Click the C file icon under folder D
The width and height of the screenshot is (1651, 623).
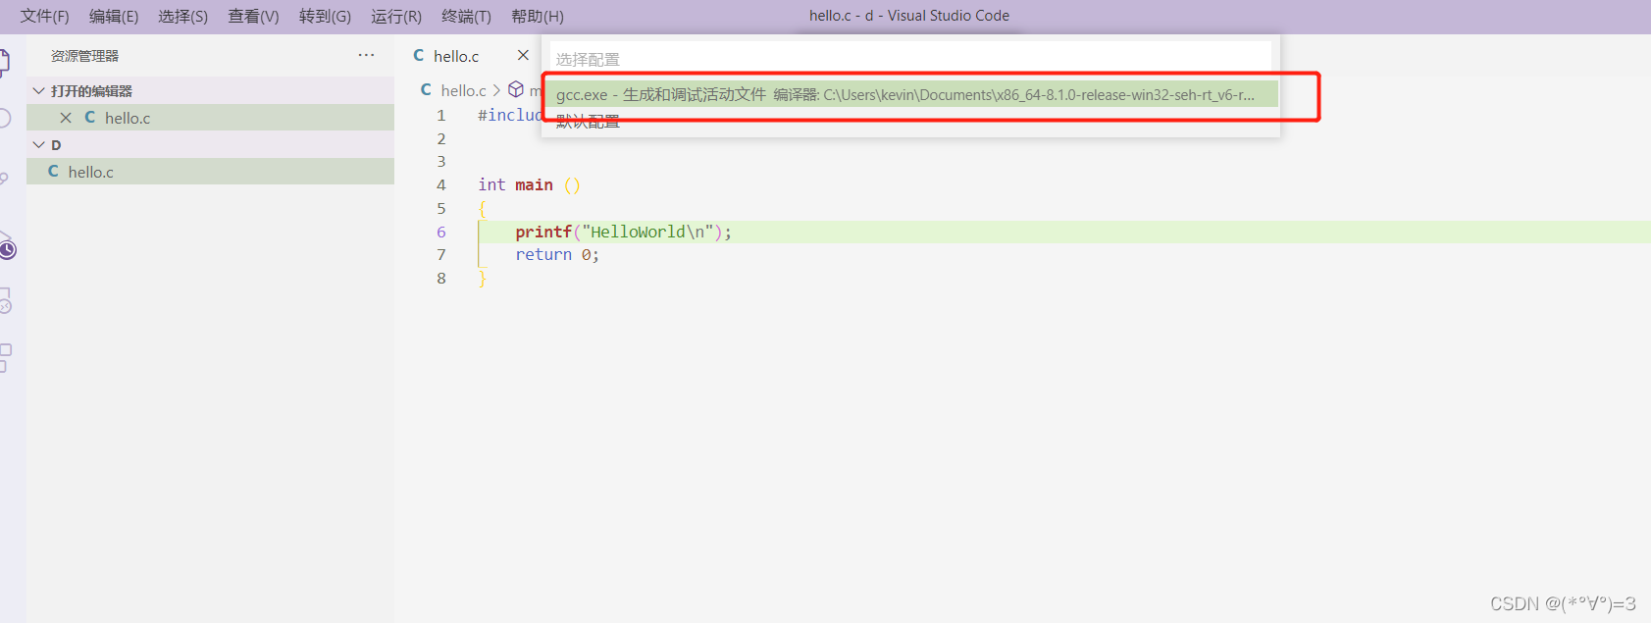point(53,171)
